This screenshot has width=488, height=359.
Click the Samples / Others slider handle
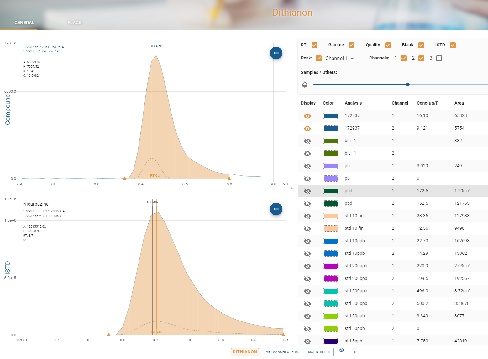tap(407, 85)
